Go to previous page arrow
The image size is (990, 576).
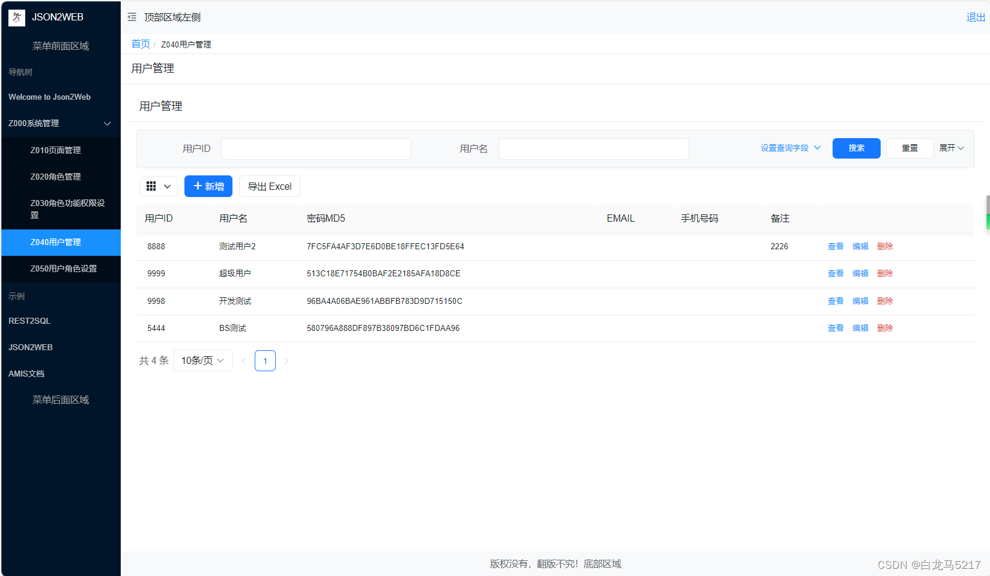pos(243,360)
